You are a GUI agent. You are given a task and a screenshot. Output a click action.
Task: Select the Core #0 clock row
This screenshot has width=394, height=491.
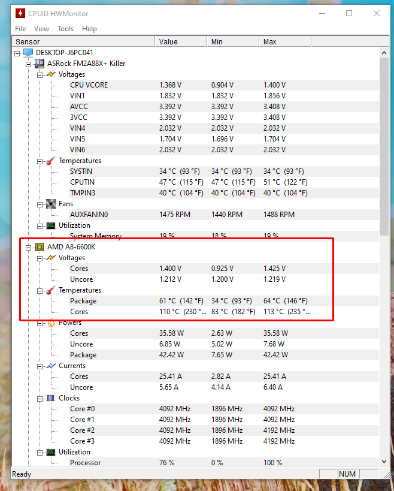224,409
